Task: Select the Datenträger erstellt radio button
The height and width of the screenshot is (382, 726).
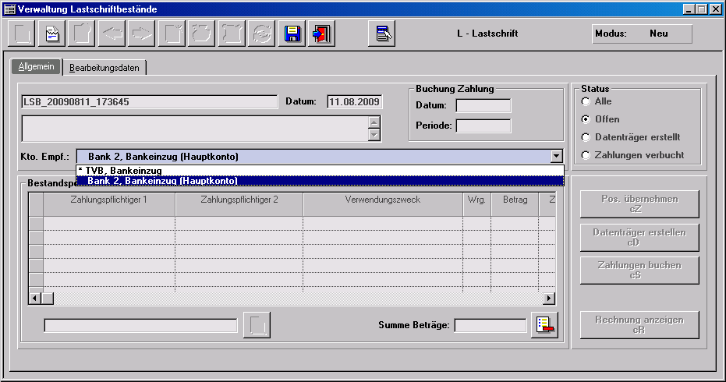Action: [x=586, y=137]
